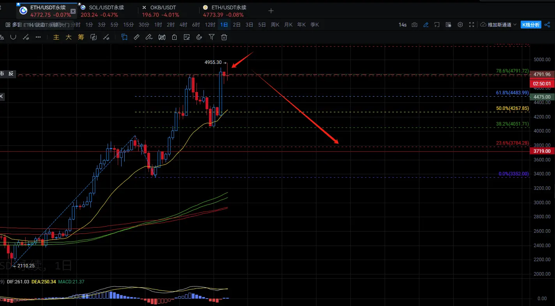The width and height of the screenshot is (555, 306).
Task: Close the active ETH/USDT永续 tab
Action: pyautogui.click(x=73, y=11)
